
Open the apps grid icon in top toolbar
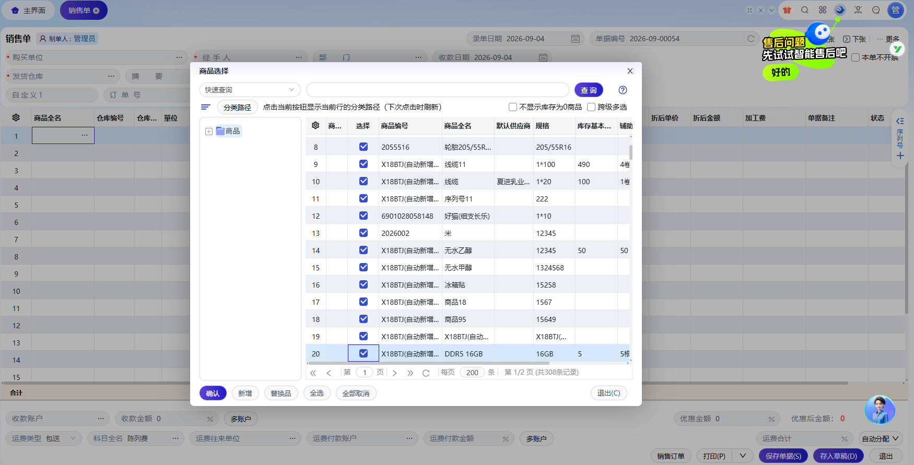pos(823,10)
